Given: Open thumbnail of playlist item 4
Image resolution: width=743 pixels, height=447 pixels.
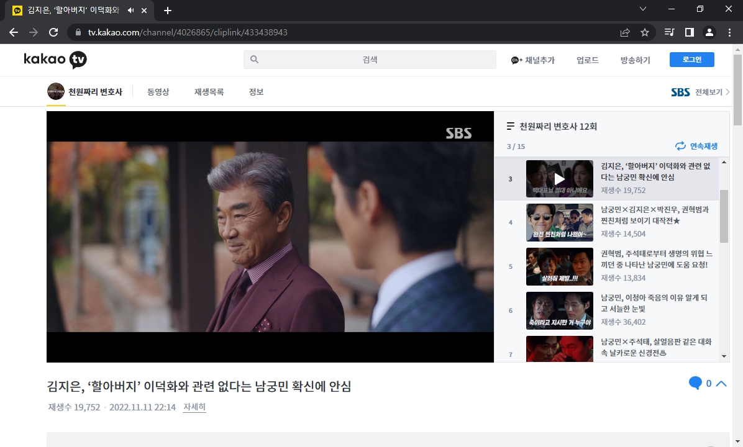Looking at the screenshot, I should pos(560,222).
